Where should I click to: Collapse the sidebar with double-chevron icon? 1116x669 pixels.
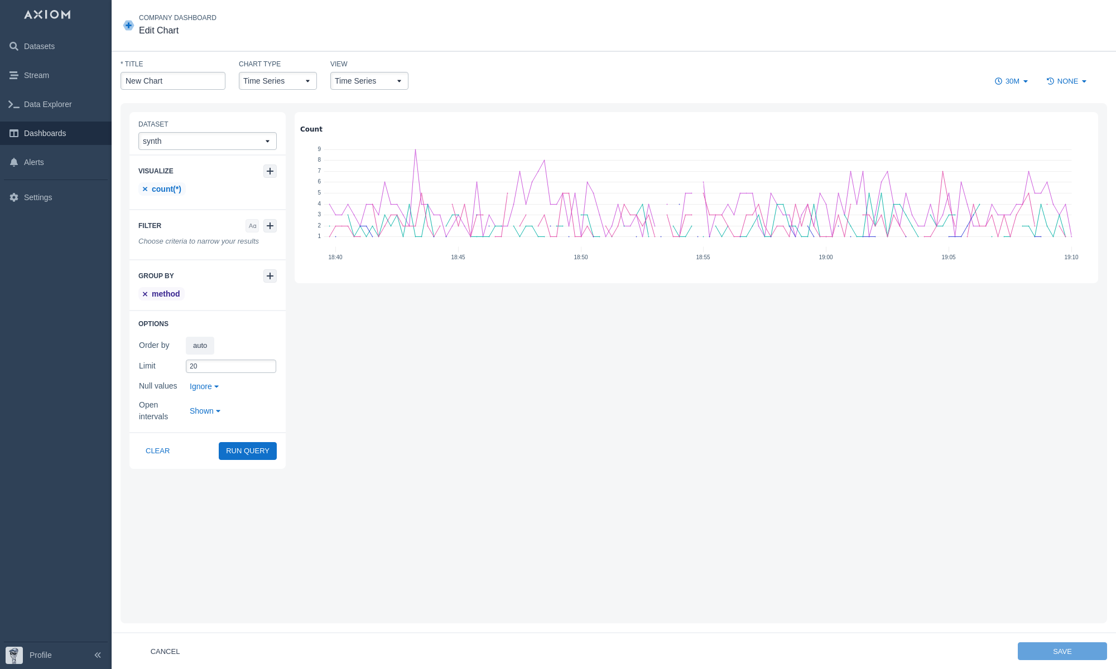coord(98,655)
